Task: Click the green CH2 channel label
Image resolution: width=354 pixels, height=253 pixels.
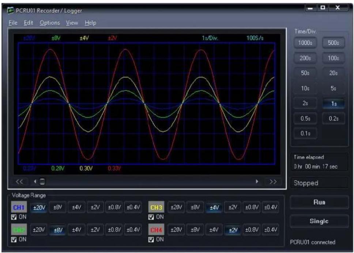Action: click(19, 230)
